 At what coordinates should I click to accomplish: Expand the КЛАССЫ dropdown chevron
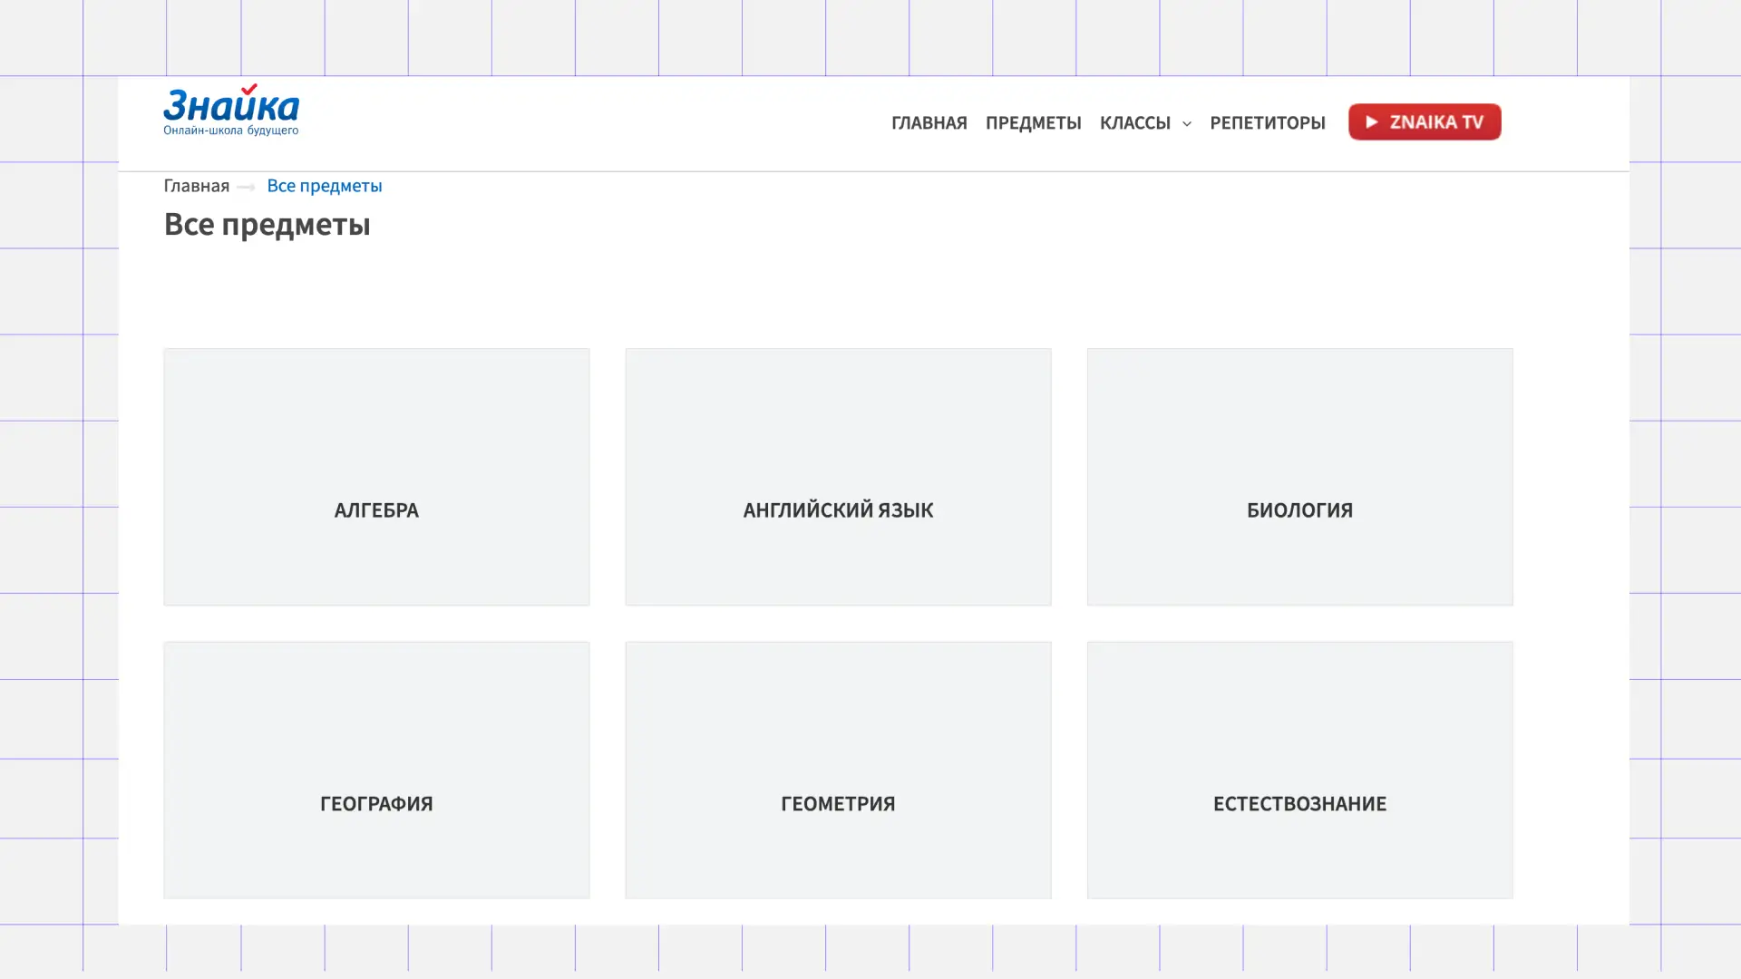tap(1186, 123)
